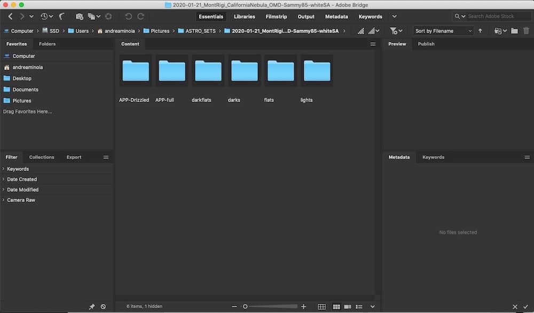Open parent or favorites dropdown arrow
This screenshot has height=313, width=534.
[x=32, y=17]
